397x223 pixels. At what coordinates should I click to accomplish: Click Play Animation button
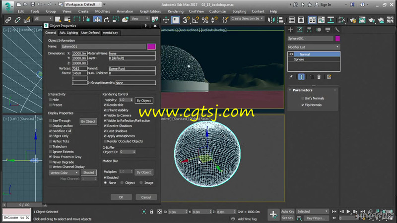click(348, 212)
